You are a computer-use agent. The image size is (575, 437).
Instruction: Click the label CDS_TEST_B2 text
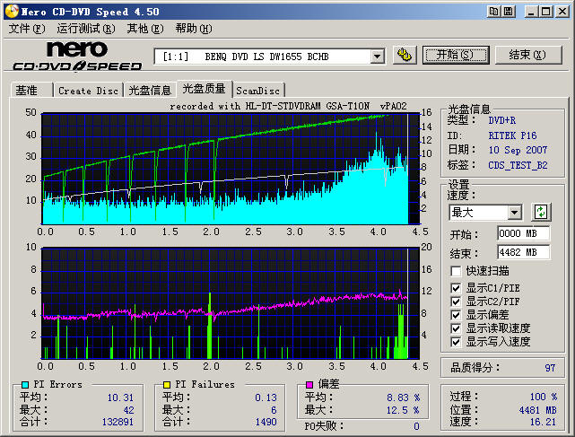pyautogui.click(x=518, y=165)
